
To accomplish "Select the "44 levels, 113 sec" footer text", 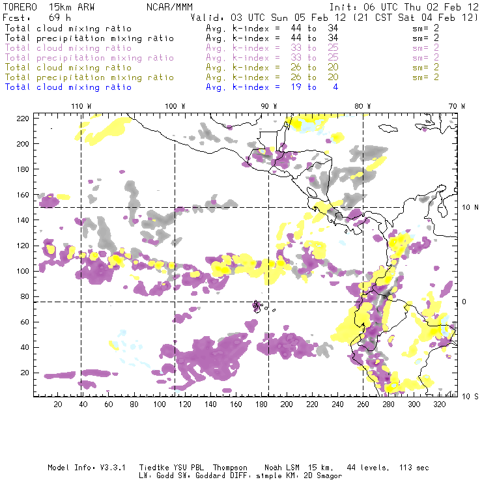I will coord(388,468).
